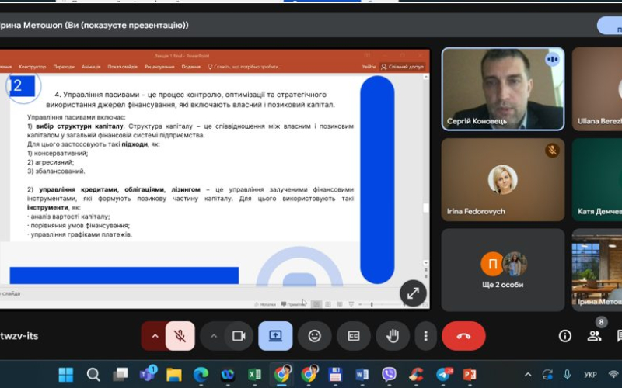Screen dimensions: 622x388
Task: Open the Анімація ribbon tab
Action: [91, 67]
